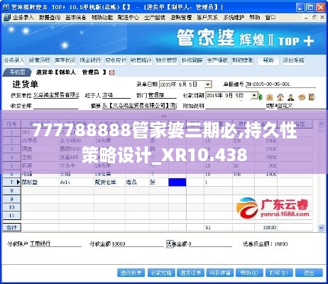Click the 单据编号 document number field
This screenshot has height=284, width=328.
(x=280, y=84)
